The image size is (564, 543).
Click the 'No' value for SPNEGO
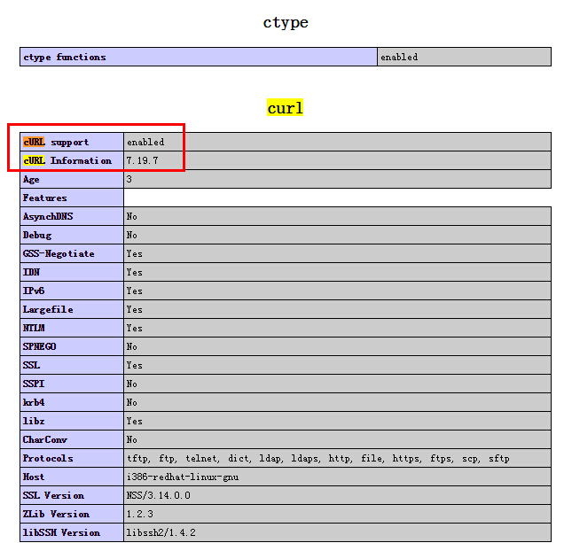[131, 346]
